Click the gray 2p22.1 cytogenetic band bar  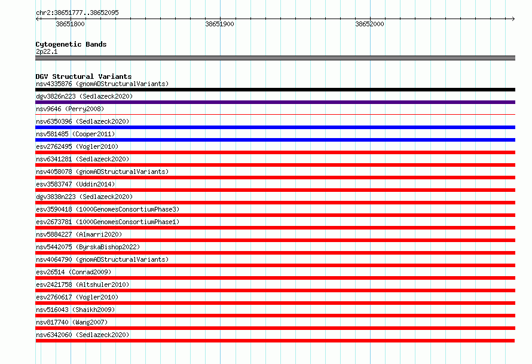point(275,58)
